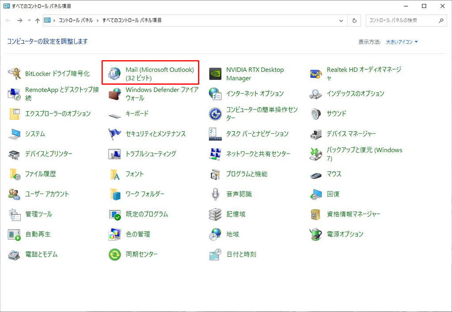The width and height of the screenshot is (452, 312).
Task: Click the フォント folder icon
Action: pyautogui.click(x=114, y=174)
